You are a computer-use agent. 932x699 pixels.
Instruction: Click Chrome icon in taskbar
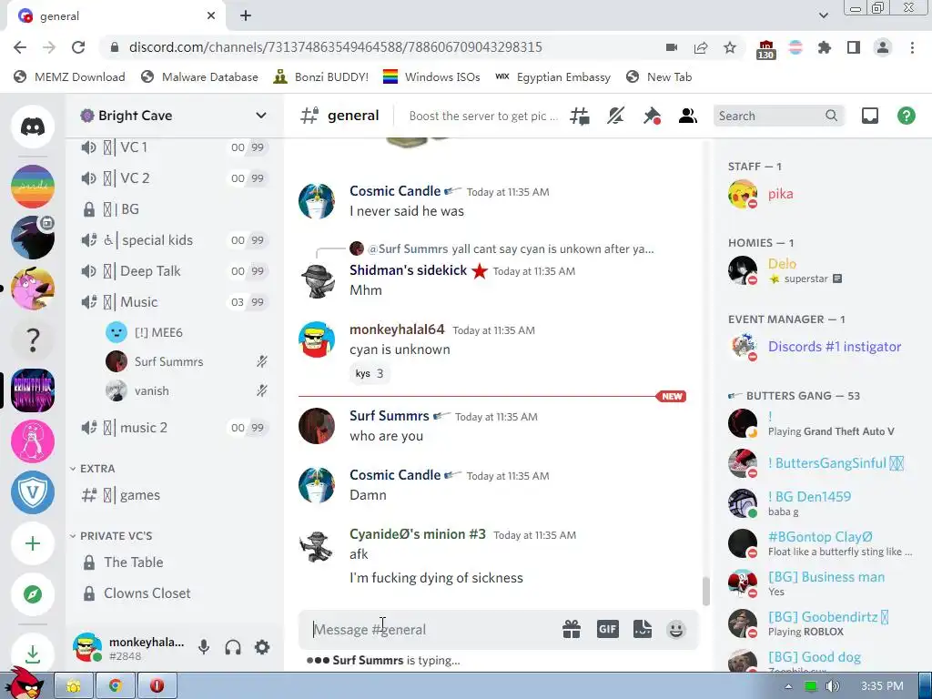coord(115,685)
